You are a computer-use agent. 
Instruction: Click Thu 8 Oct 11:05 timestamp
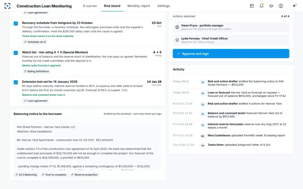183,145
